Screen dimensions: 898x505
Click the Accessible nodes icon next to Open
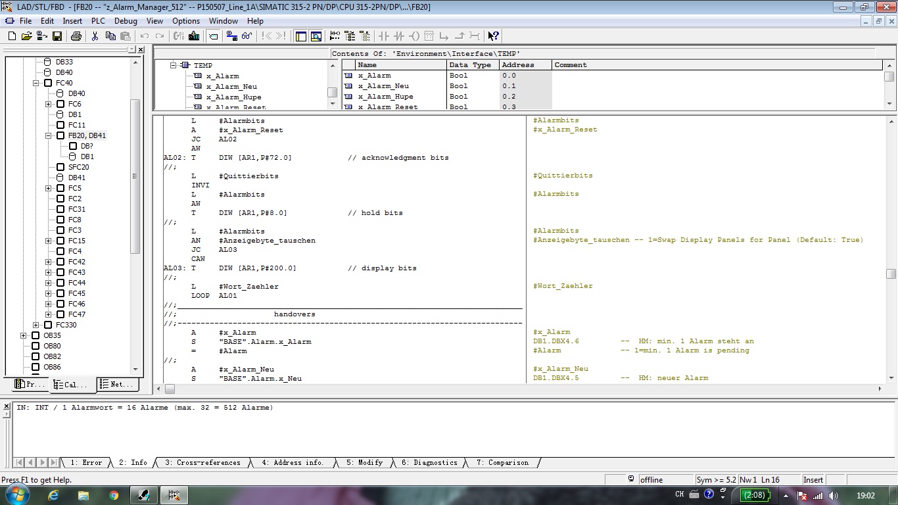pos(41,36)
